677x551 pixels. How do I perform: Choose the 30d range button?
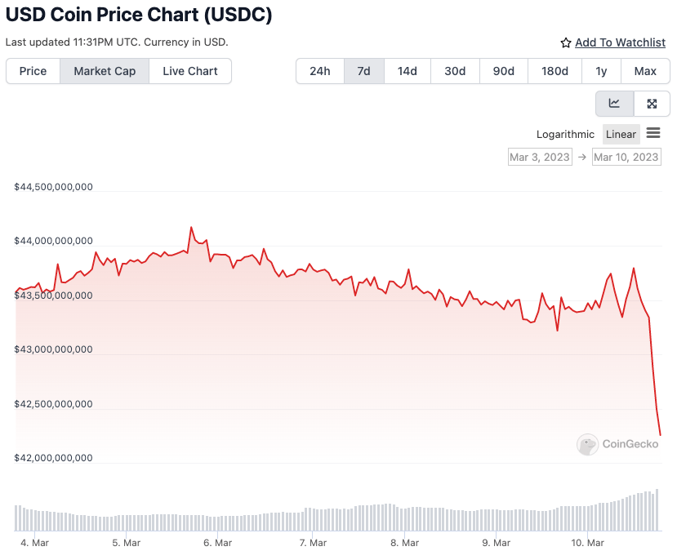pos(455,71)
